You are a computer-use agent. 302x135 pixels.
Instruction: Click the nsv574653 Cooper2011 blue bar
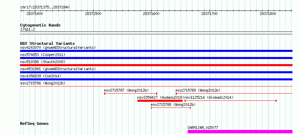156,58
